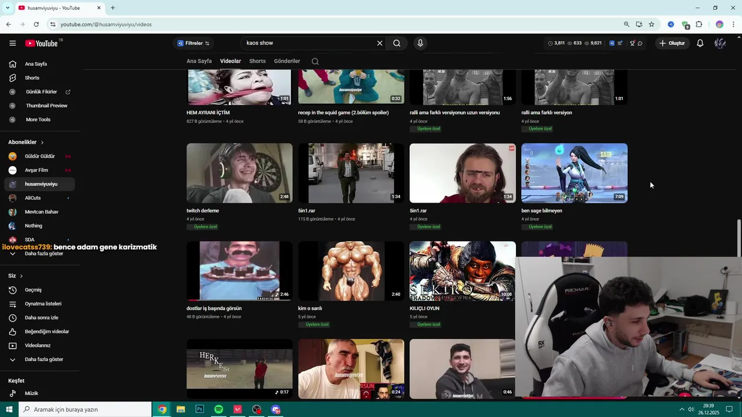Play the 'twitch derleme' video thumbnail
Viewport: 742px width, 417px height.
point(239,173)
